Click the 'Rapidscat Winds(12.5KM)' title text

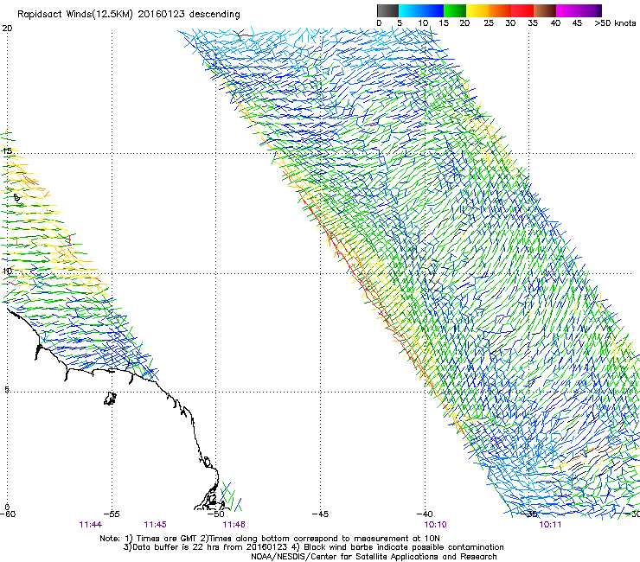(x=75, y=15)
